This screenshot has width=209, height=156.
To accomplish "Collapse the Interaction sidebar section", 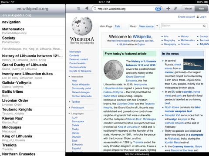I will pyautogui.click(x=69, y=77).
